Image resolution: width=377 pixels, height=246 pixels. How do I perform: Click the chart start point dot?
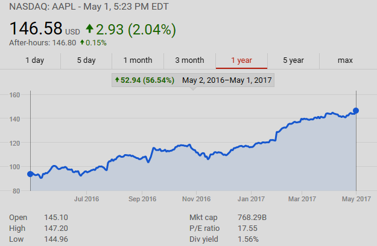click(30, 174)
